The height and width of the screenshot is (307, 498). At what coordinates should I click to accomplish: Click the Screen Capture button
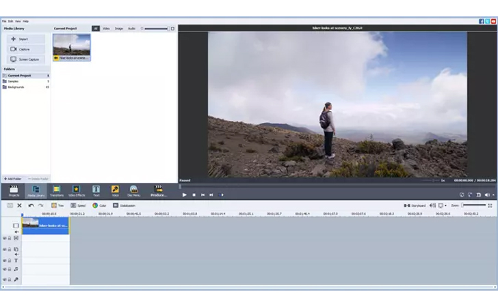[x=25, y=59]
